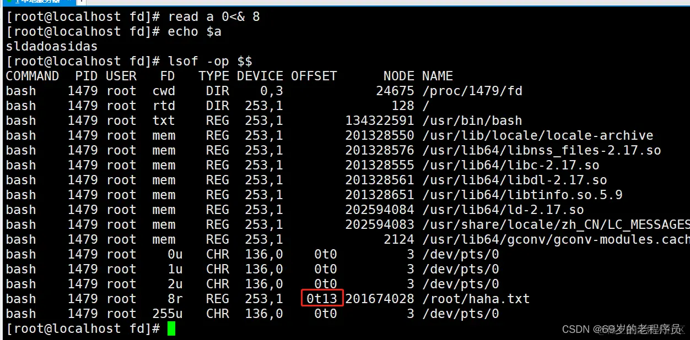Click the path /usr/lib64/libtinfo.so.5.9

point(522,195)
